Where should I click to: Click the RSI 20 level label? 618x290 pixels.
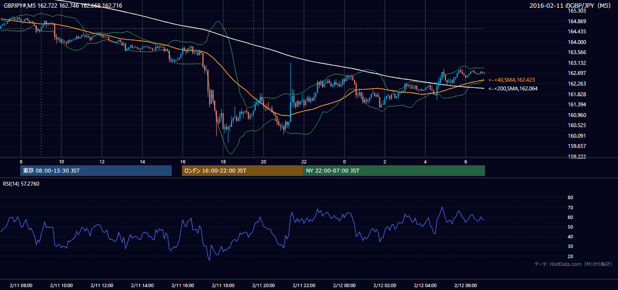pos(570,256)
